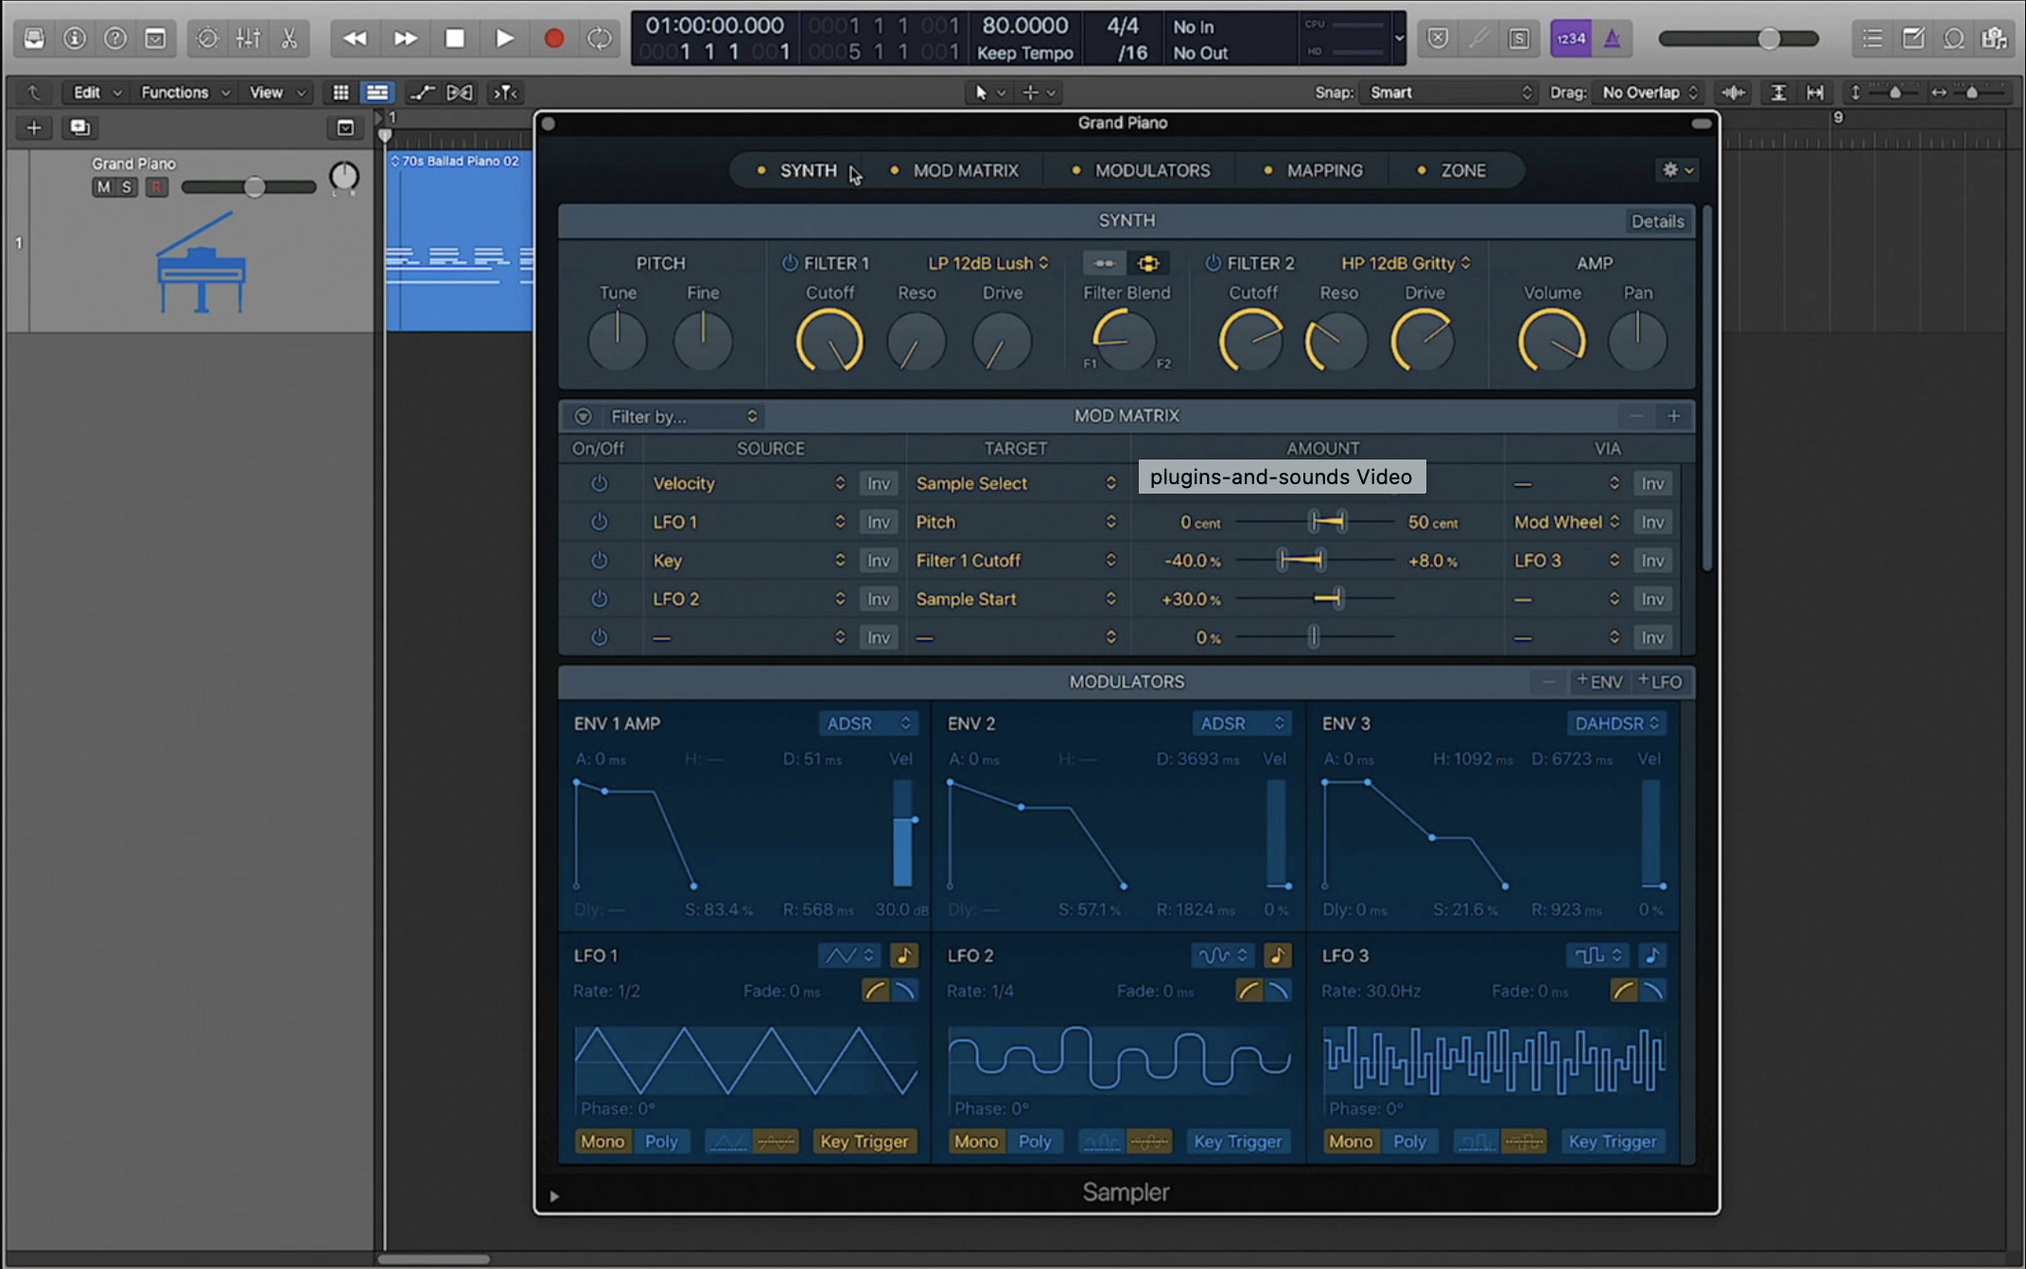Image resolution: width=2026 pixels, height=1269 pixels.
Task: Select the parallel filter routing icon
Action: [x=1148, y=263]
